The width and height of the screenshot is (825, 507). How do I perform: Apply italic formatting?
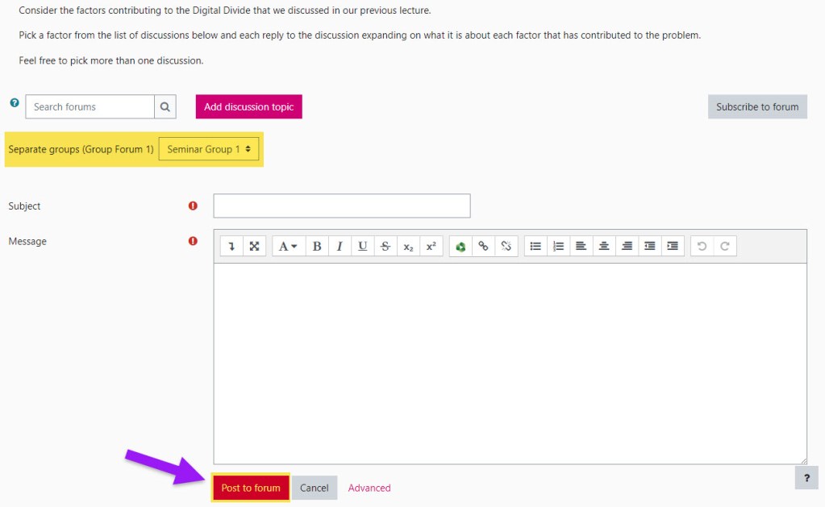click(x=339, y=247)
